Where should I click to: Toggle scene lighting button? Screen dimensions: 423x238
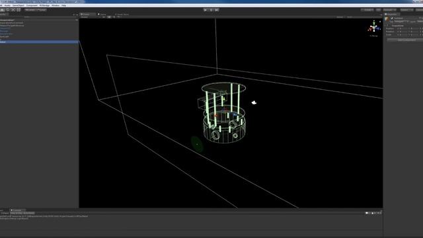pyautogui.click(x=109, y=17)
